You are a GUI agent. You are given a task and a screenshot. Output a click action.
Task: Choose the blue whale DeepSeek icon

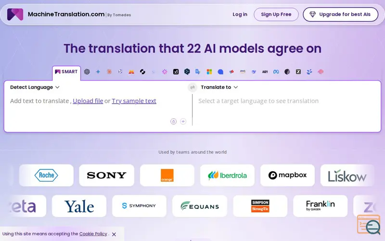(x=254, y=72)
